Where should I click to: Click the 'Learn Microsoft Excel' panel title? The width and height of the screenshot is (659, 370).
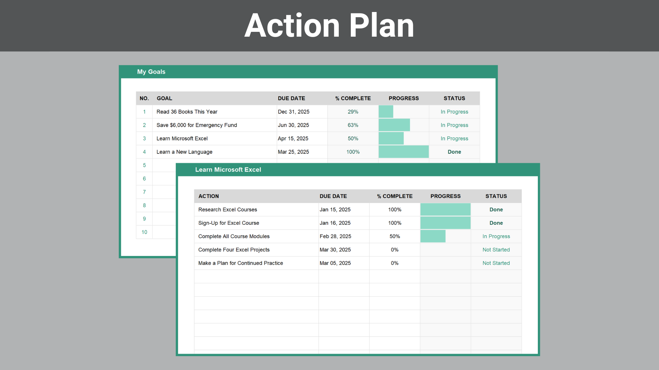(x=228, y=170)
